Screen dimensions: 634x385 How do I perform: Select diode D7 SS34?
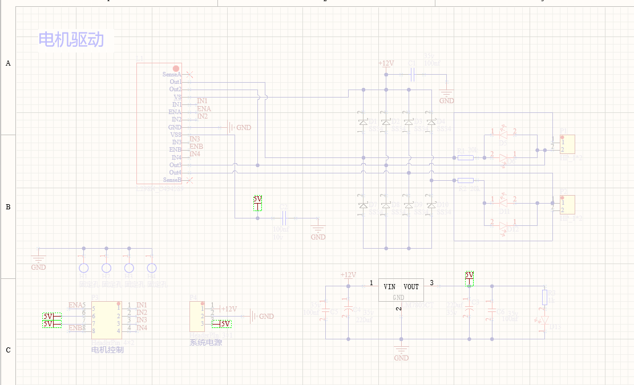[363, 205]
